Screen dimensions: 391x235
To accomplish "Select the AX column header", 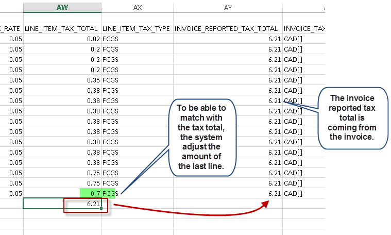I will (x=137, y=8).
